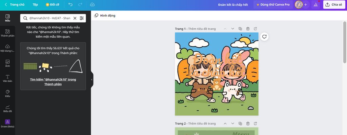Screen dimensions: 347x135
Task: Click the vertical scrollbar of canvas
Action: (345, 42)
